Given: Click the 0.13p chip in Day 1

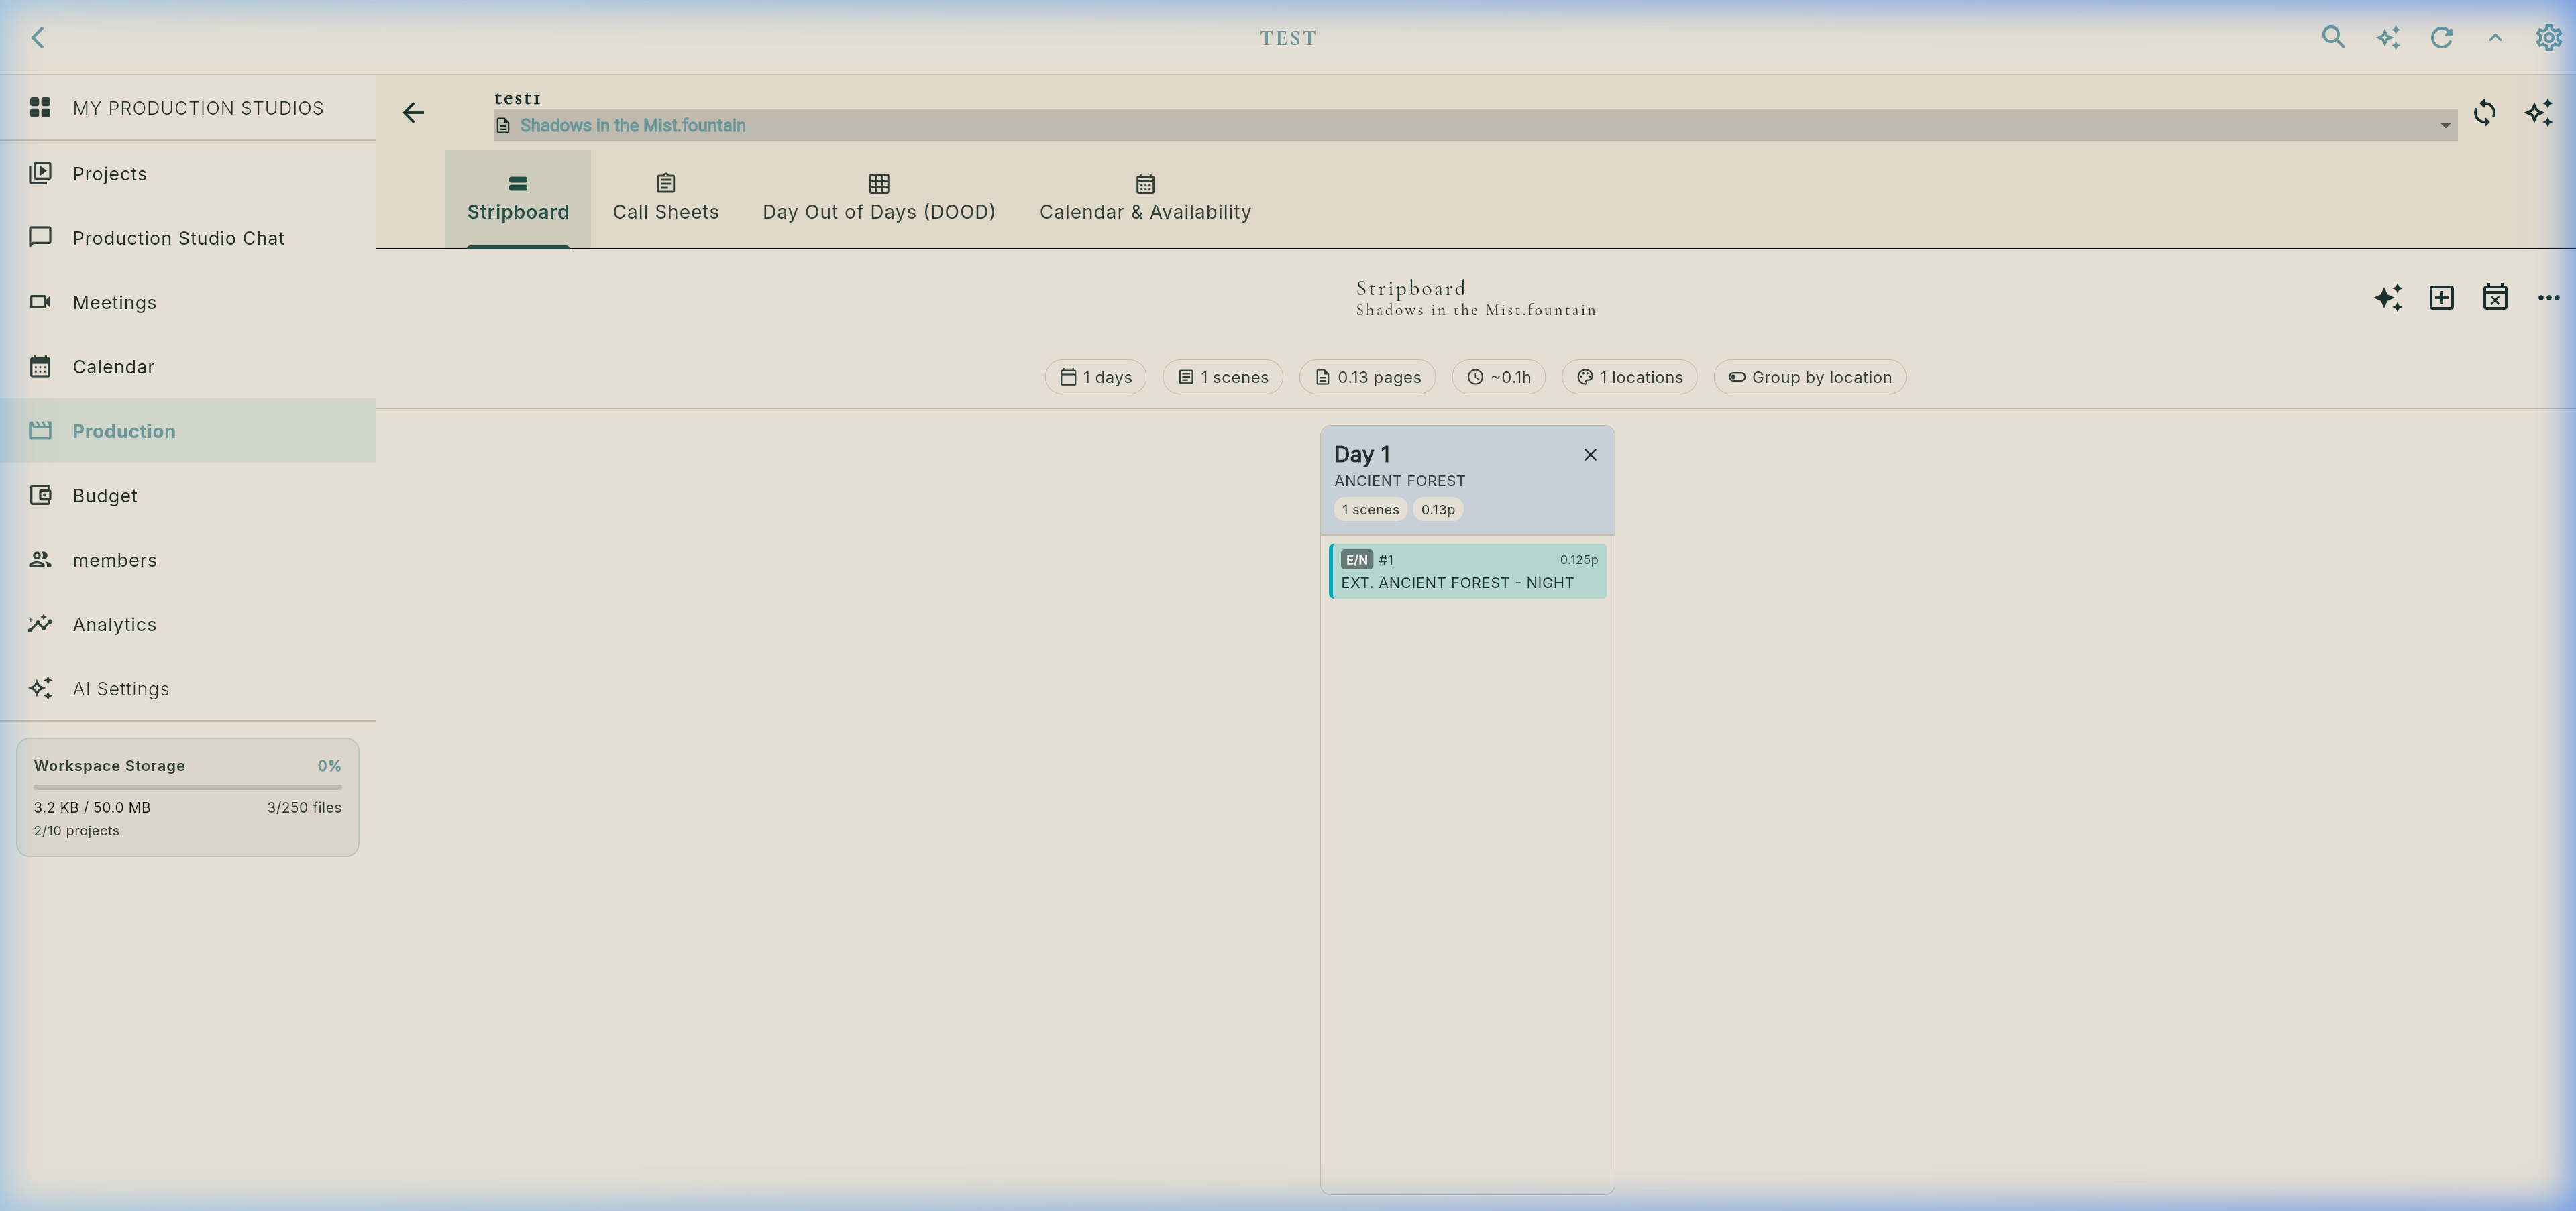Looking at the screenshot, I should [1437, 510].
